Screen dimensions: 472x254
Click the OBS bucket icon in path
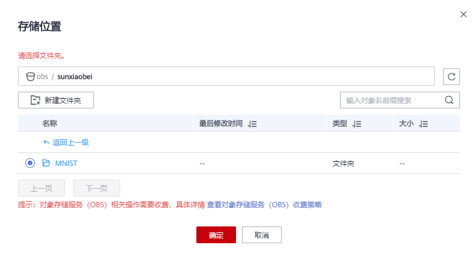click(29, 77)
